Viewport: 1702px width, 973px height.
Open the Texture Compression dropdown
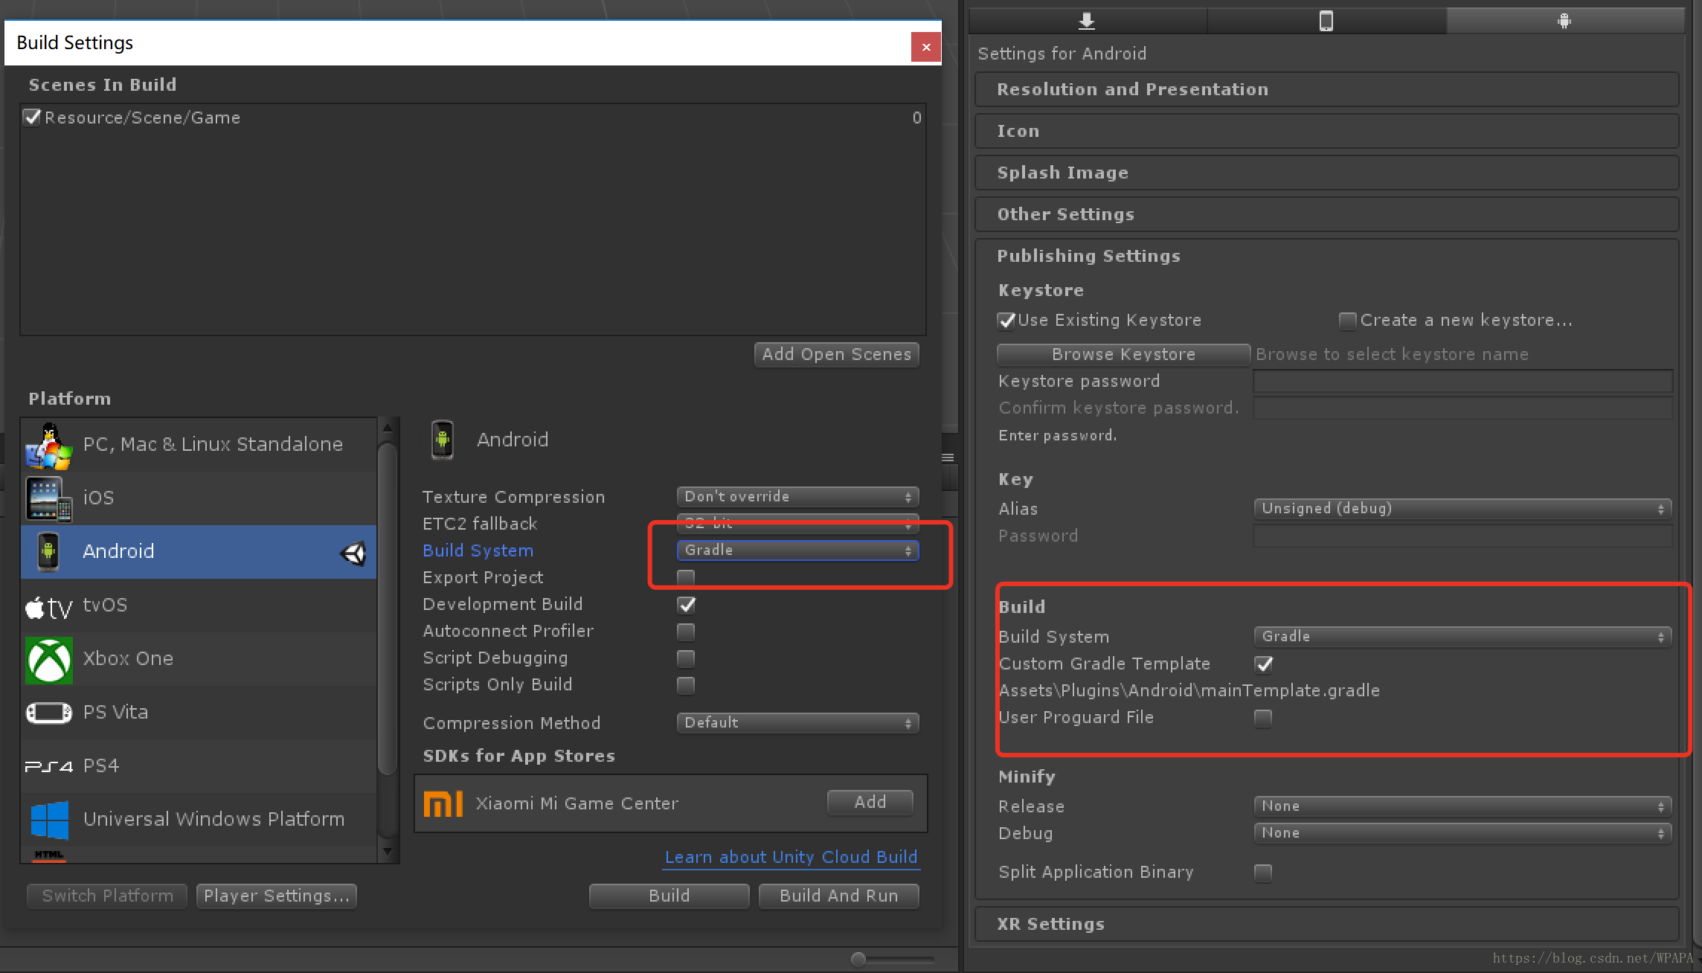pyautogui.click(x=797, y=497)
